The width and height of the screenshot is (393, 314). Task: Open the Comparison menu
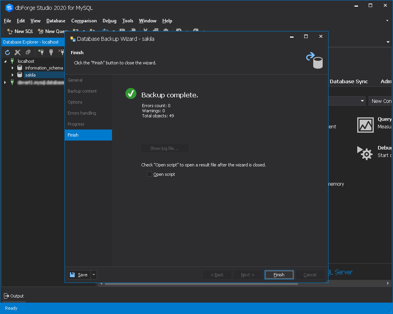click(x=84, y=21)
